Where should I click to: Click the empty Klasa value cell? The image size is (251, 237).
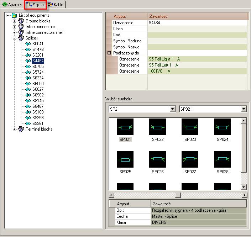tap(197, 29)
